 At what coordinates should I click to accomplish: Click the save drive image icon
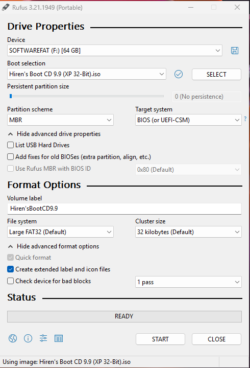235,51
